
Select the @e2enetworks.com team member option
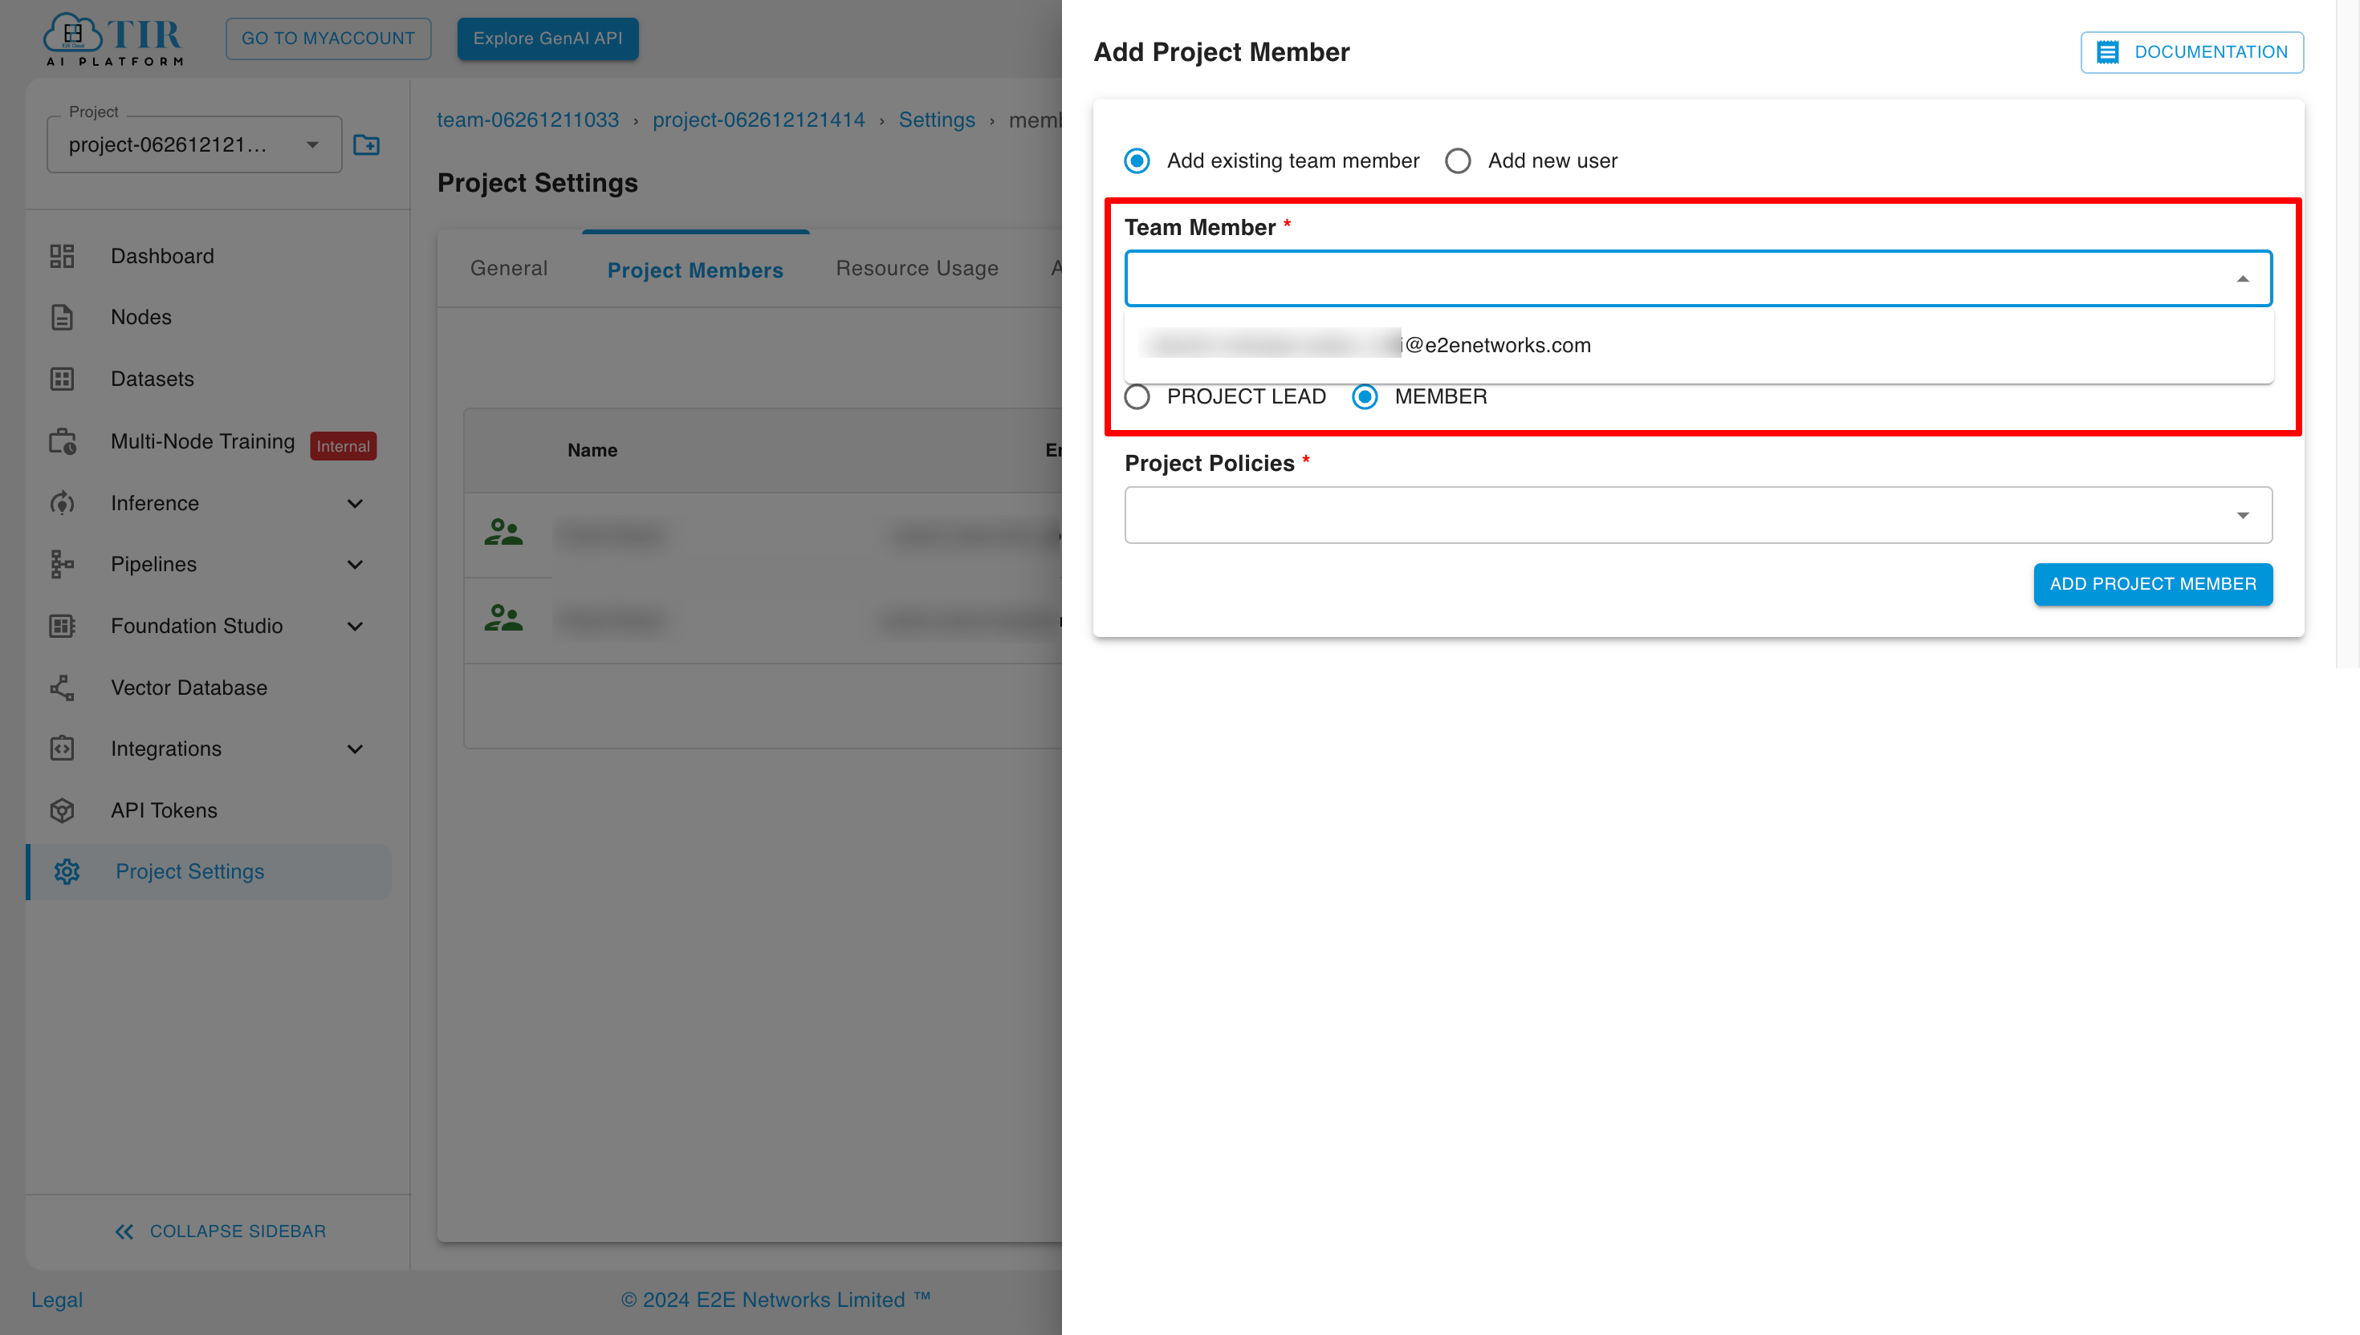[1698, 346]
